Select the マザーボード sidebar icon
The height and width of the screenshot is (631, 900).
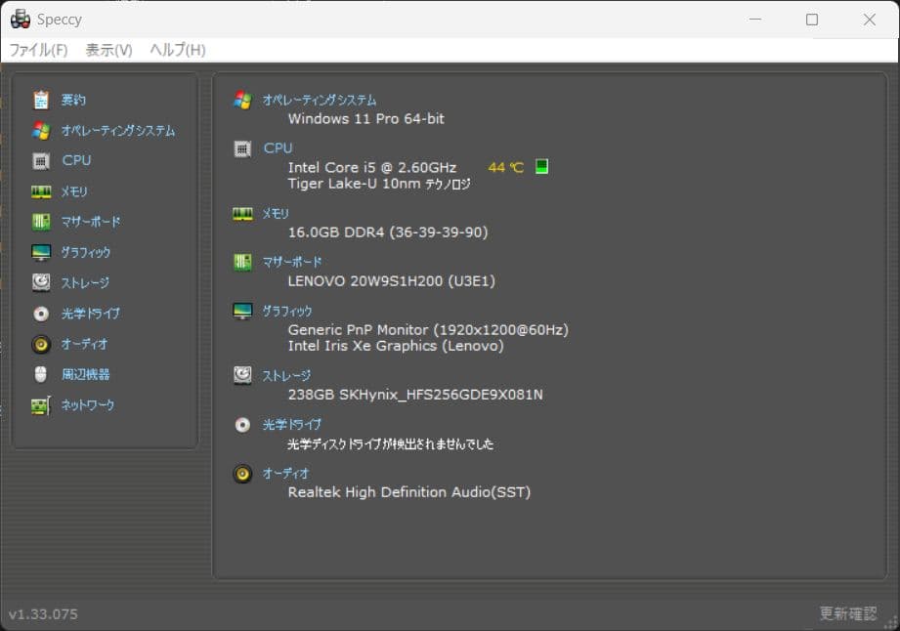point(40,222)
